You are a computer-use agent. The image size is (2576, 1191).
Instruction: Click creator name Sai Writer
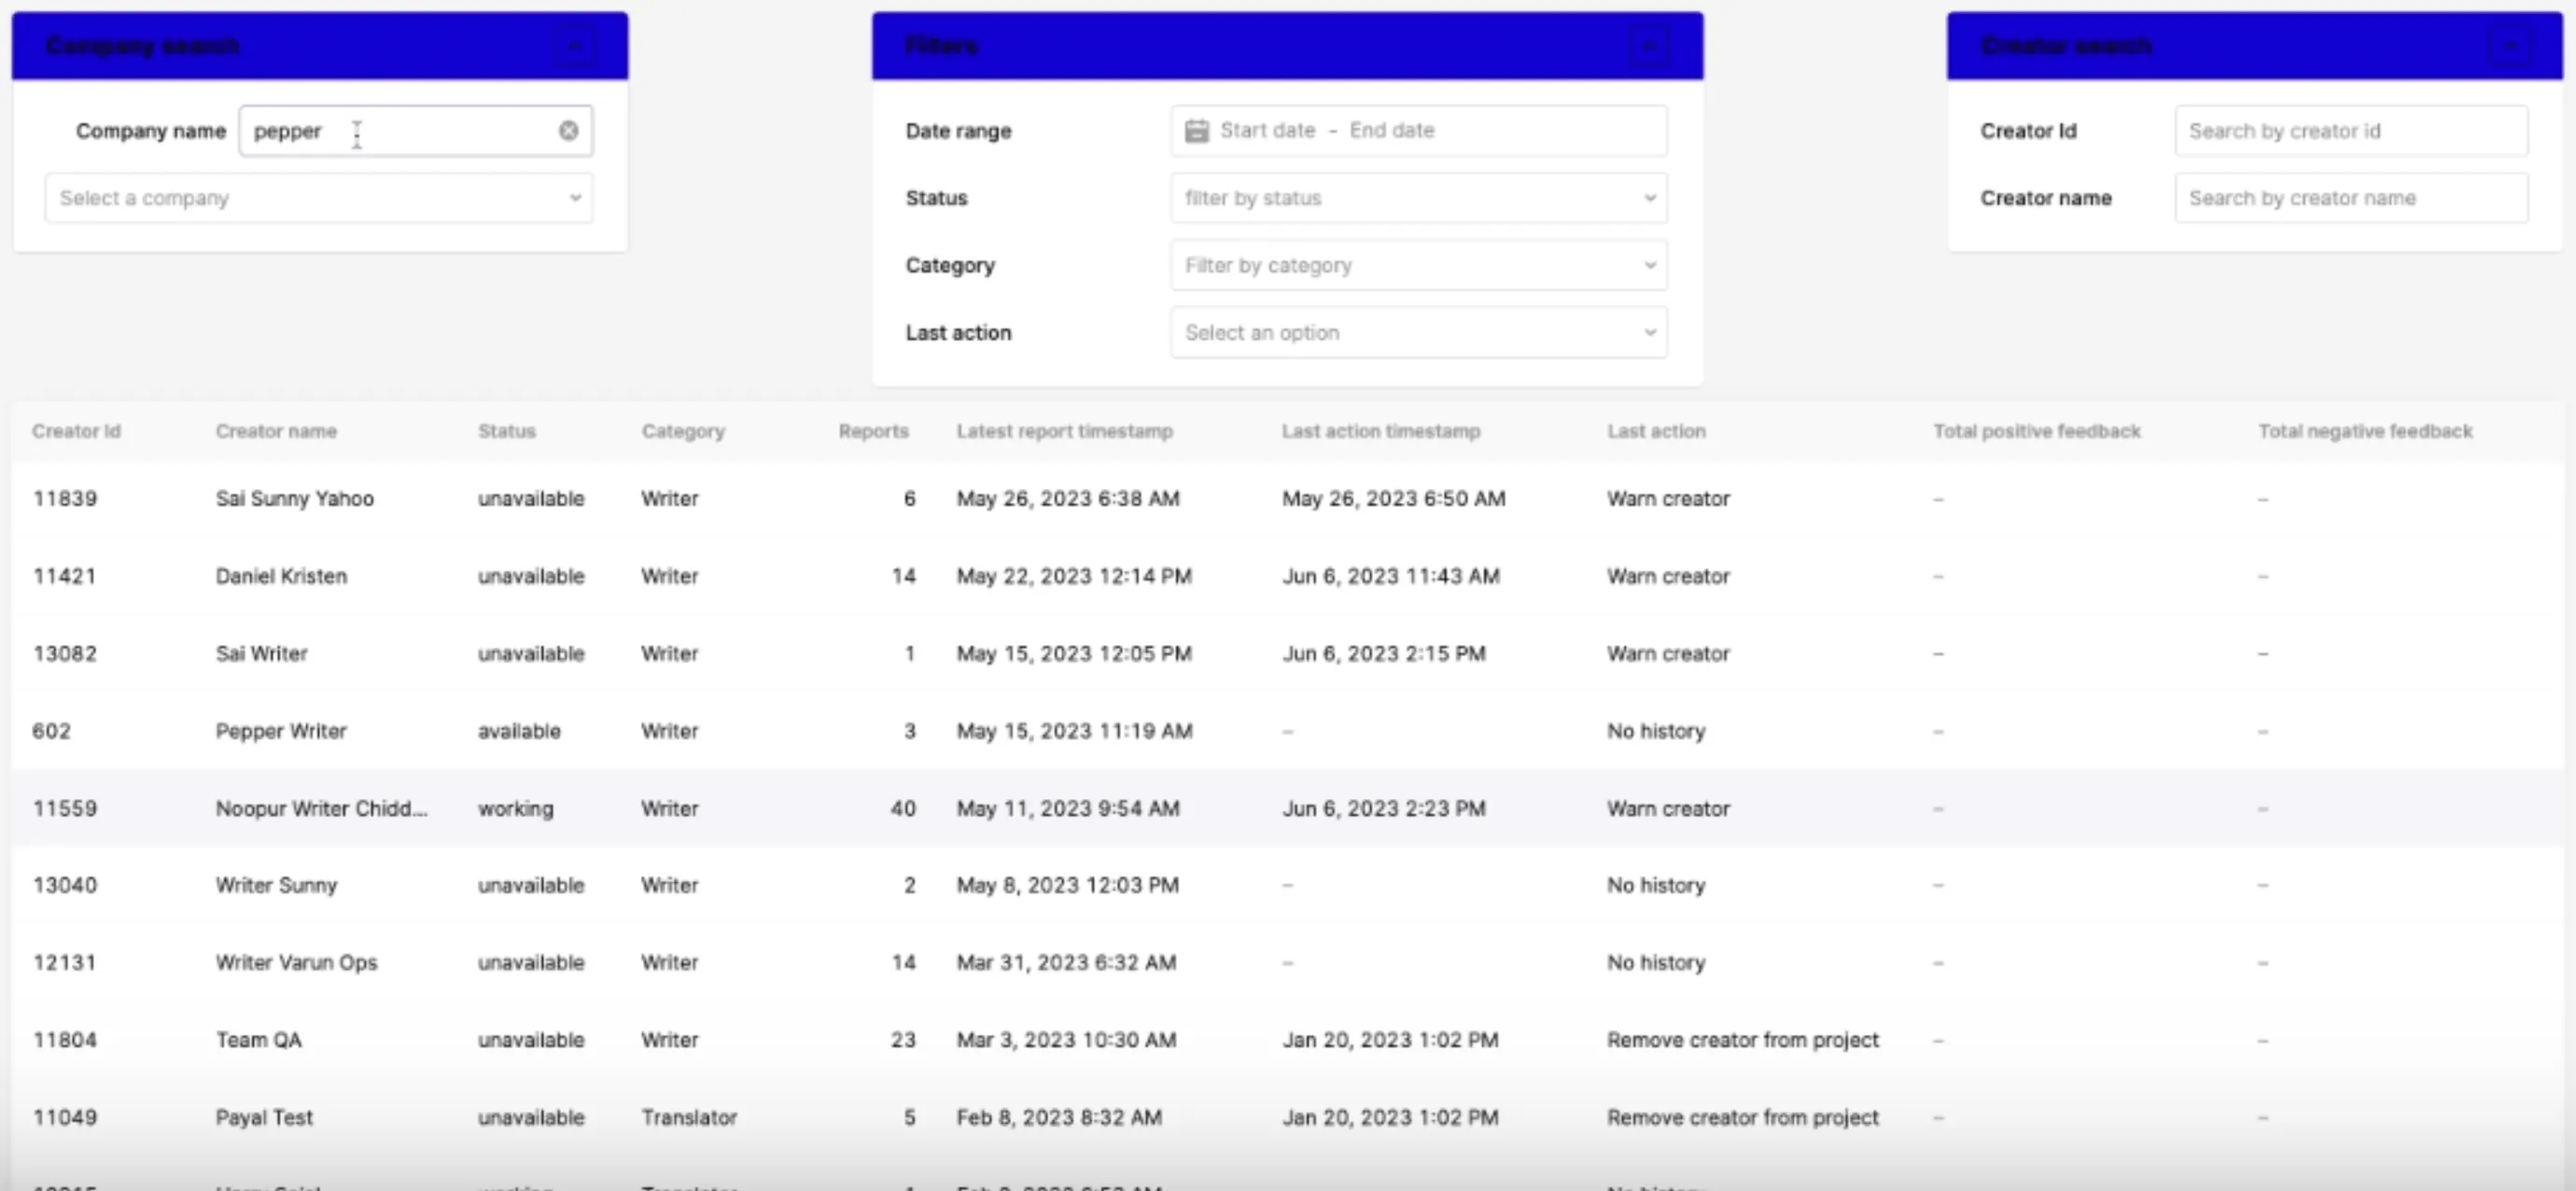point(261,653)
